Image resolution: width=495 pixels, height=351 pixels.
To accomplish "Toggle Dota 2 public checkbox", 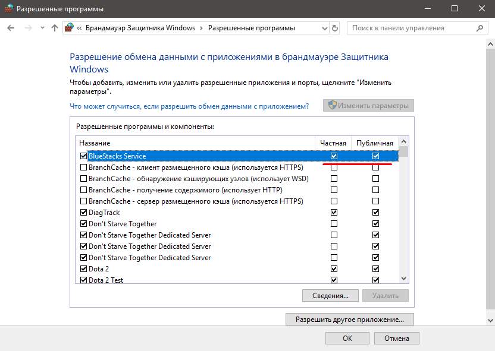I will [x=375, y=269].
